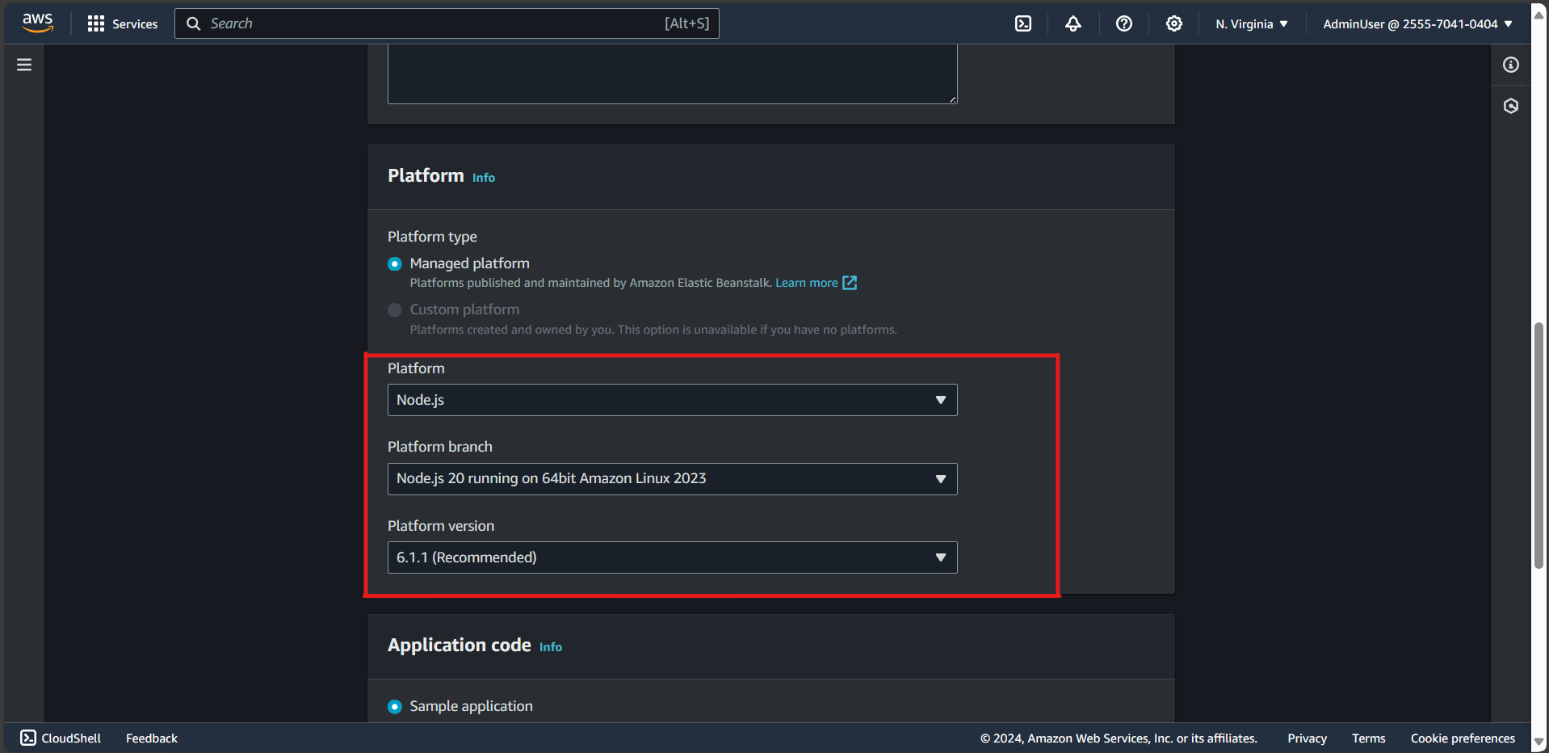Open the settings gear menu
Screen dimensions: 1549x753
click(1174, 23)
